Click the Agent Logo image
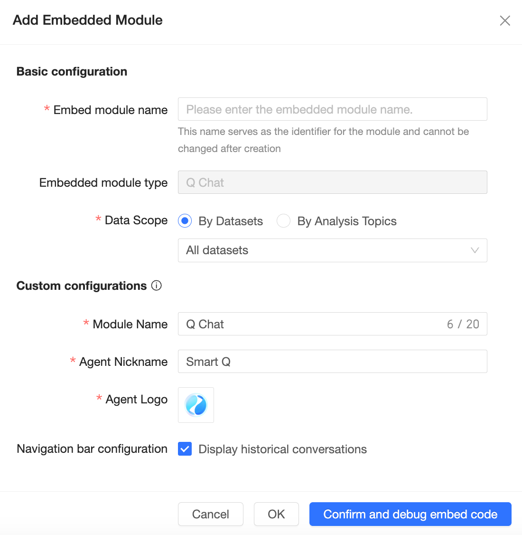The width and height of the screenshot is (522, 535). click(196, 405)
